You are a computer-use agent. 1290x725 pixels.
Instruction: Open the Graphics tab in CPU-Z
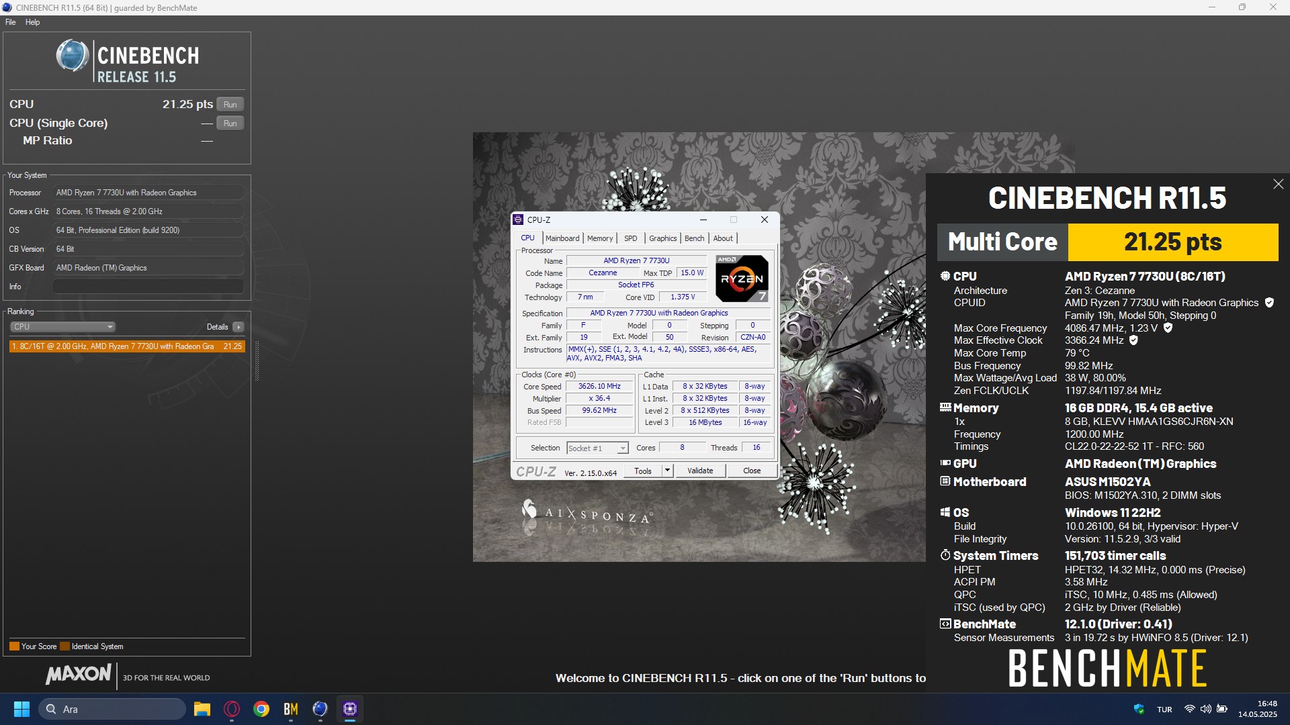point(663,238)
